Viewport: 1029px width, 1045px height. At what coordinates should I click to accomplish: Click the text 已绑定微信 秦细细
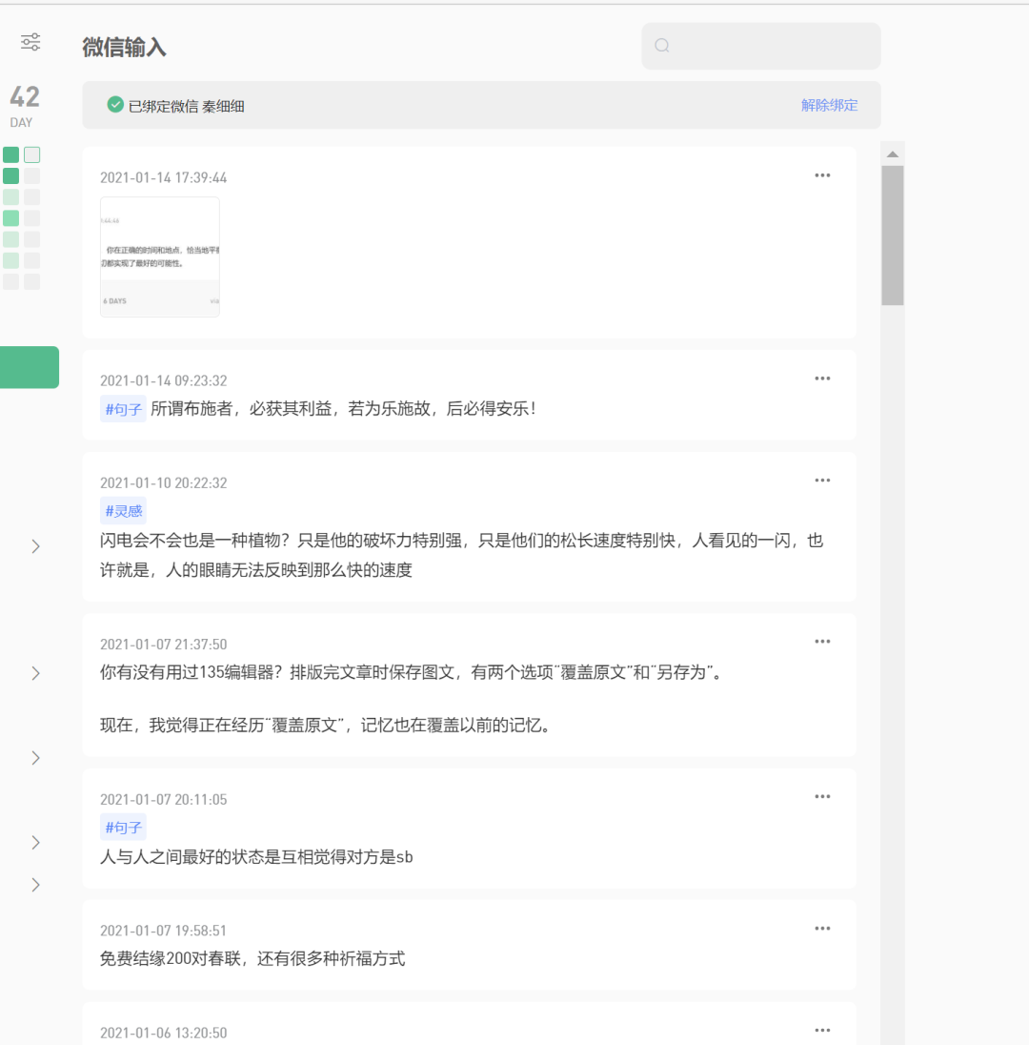[x=187, y=106]
